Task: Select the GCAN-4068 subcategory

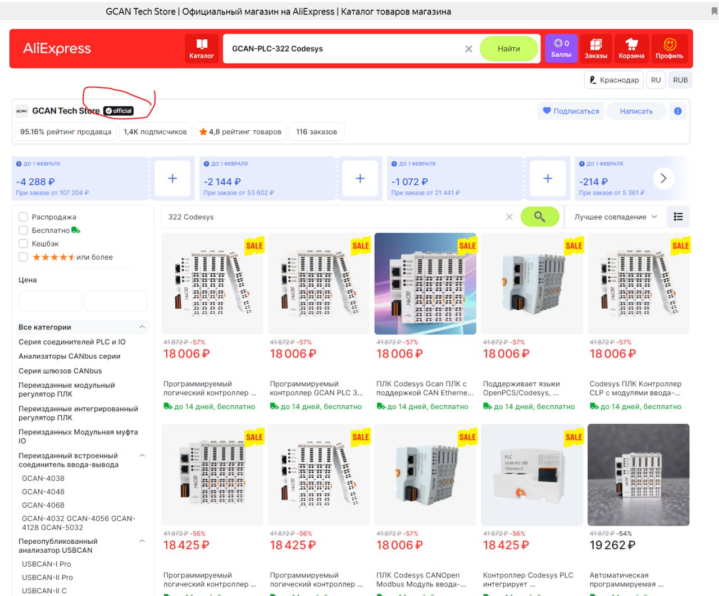Action: coord(43,506)
